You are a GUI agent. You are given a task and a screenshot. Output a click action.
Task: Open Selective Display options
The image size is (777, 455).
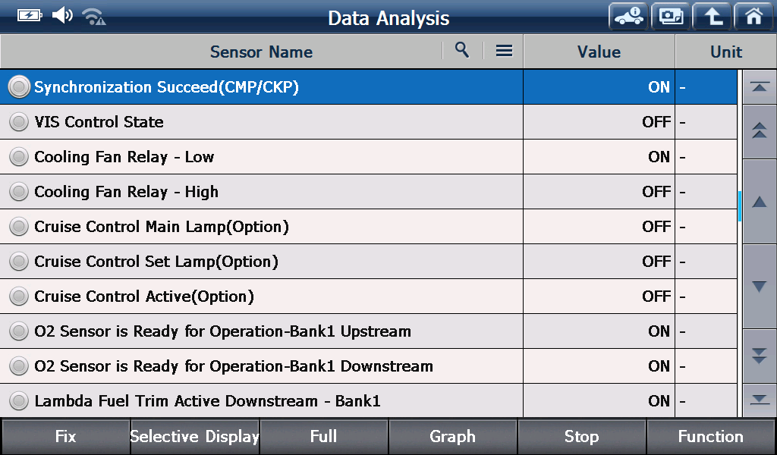click(x=194, y=437)
